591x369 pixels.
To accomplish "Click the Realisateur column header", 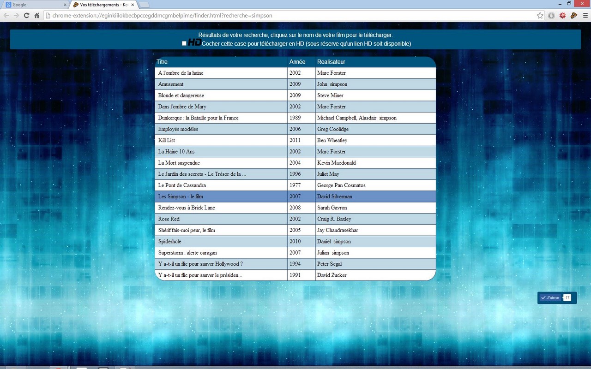I will click(x=331, y=62).
